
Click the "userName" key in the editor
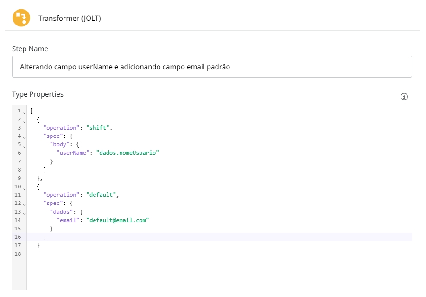(x=72, y=153)
